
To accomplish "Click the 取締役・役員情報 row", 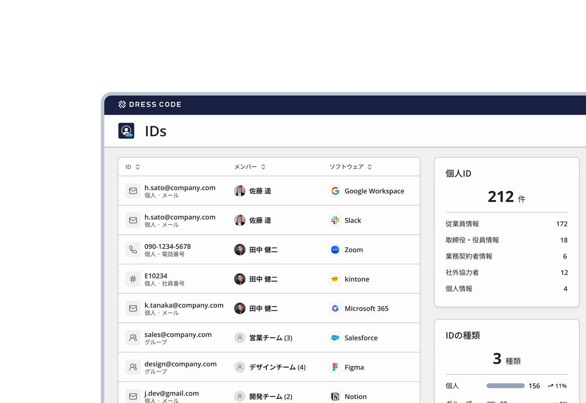I will tap(507, 240).
